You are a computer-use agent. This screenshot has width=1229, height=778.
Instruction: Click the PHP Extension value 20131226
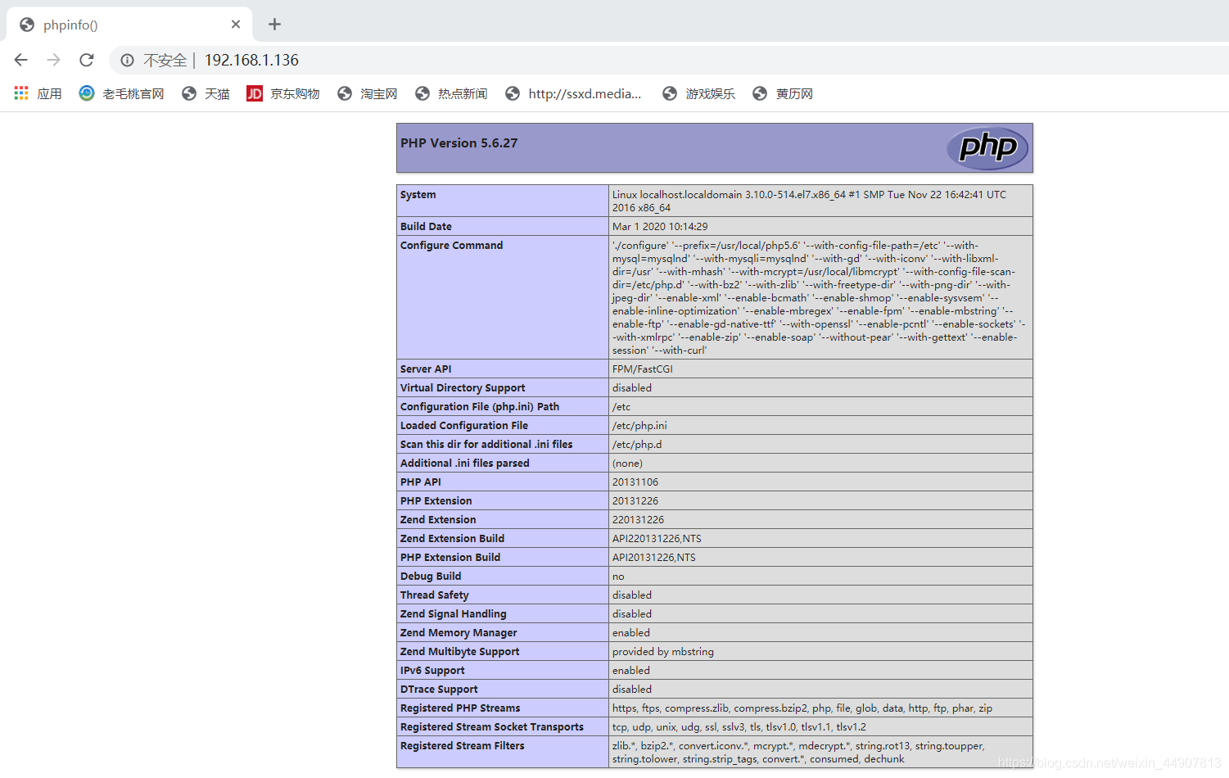click(635, 501)
